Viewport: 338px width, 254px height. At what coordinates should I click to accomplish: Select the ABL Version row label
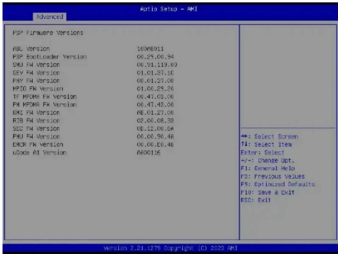pyautogui.click(x=31, y=49)
